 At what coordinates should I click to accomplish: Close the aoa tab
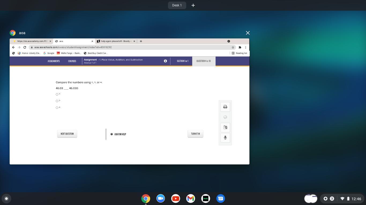point(92,41)
